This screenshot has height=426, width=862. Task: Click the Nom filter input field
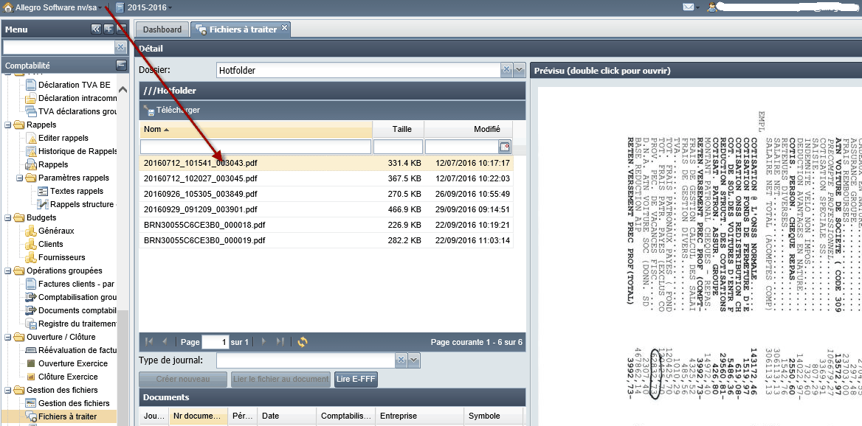pyautogui.click(x=255, y=147)
